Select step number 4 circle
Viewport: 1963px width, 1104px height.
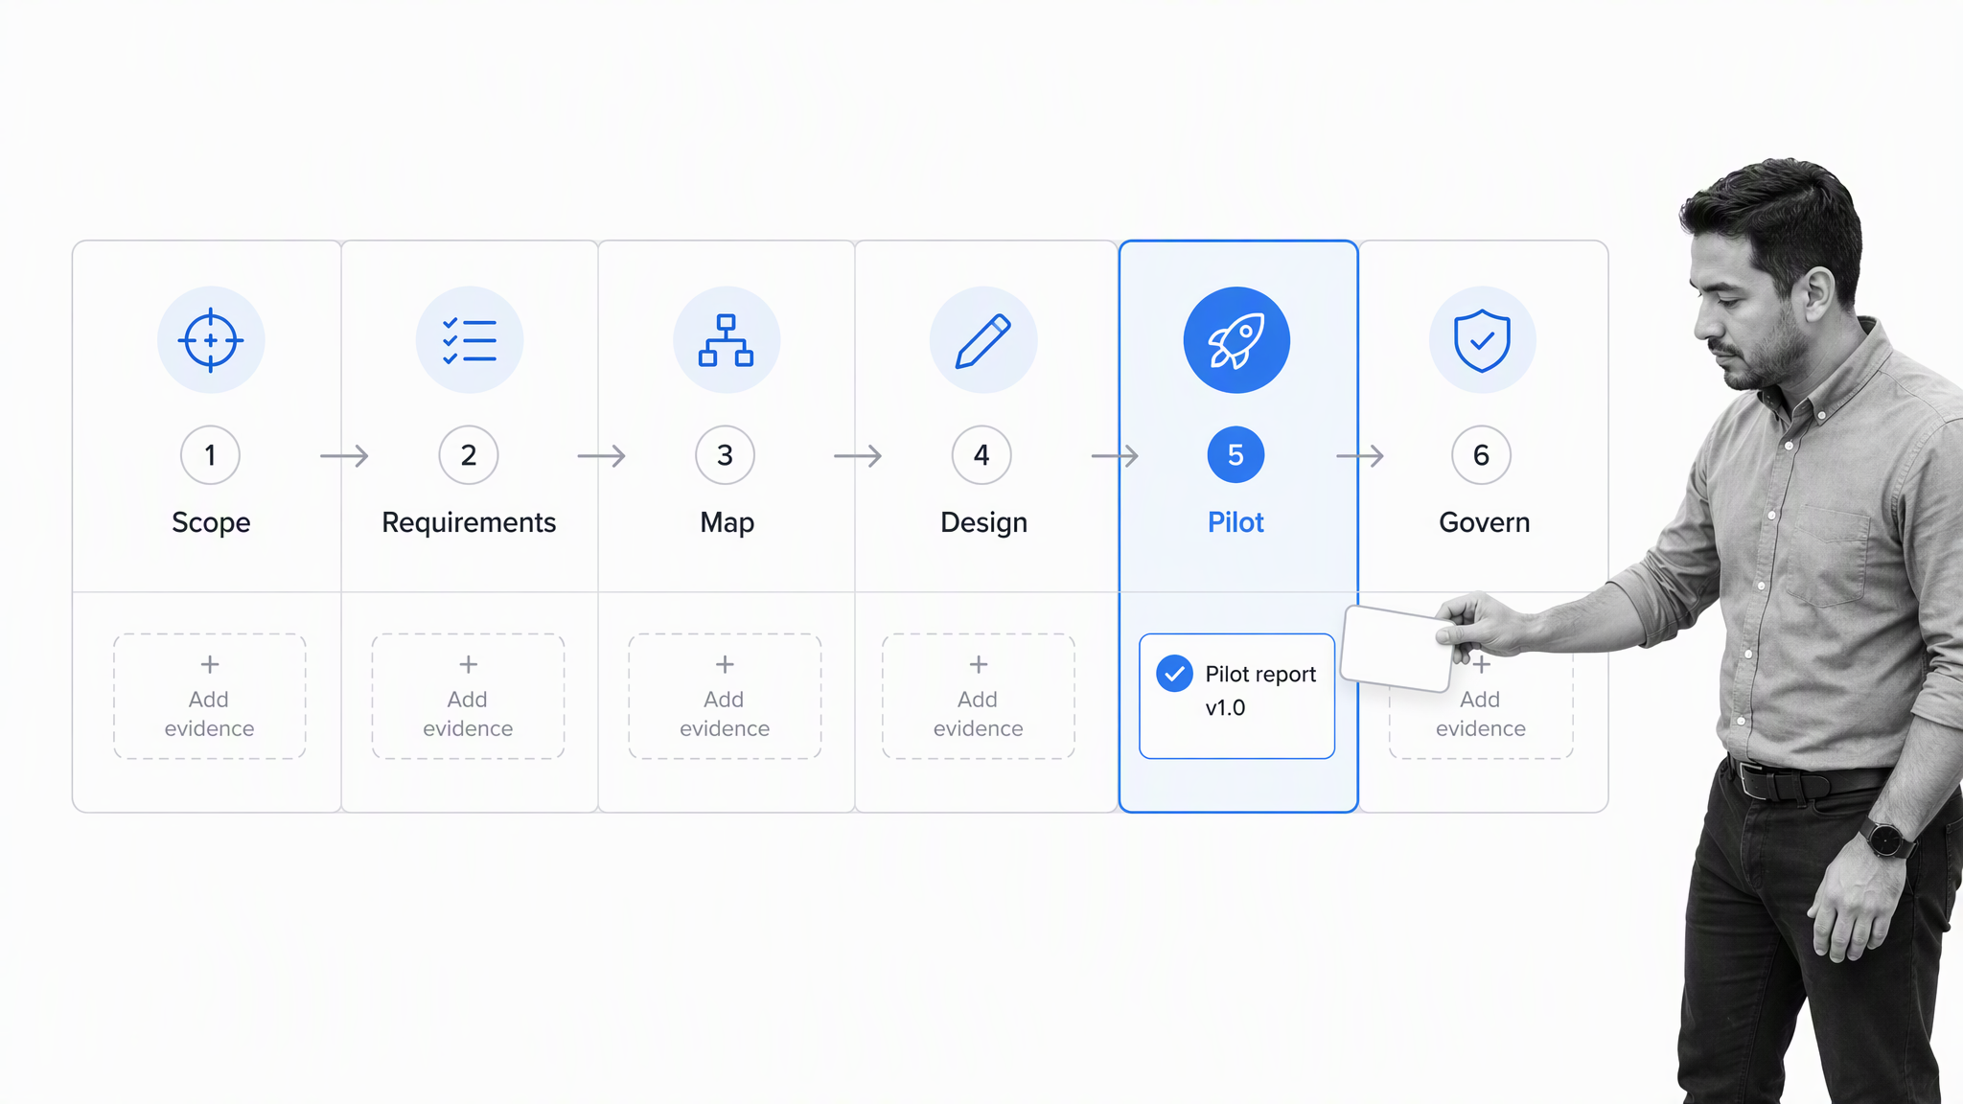tap(981, 455)
